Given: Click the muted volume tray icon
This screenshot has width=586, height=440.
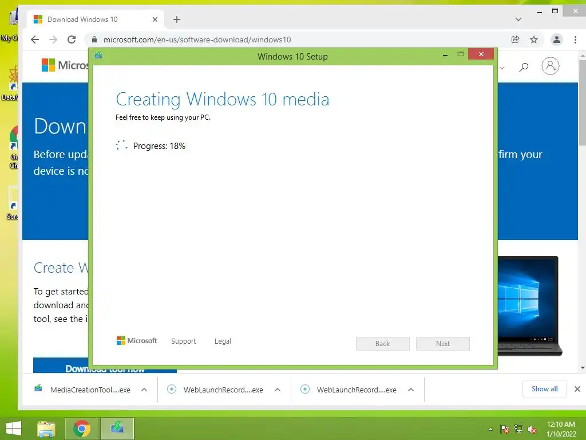Looking at the screenshot, I should pos(532,429).
